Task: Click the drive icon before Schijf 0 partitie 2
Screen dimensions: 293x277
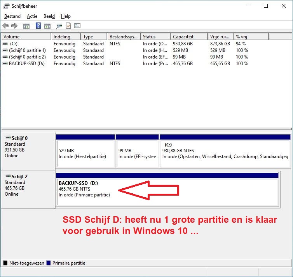Action: pos(5,57)
